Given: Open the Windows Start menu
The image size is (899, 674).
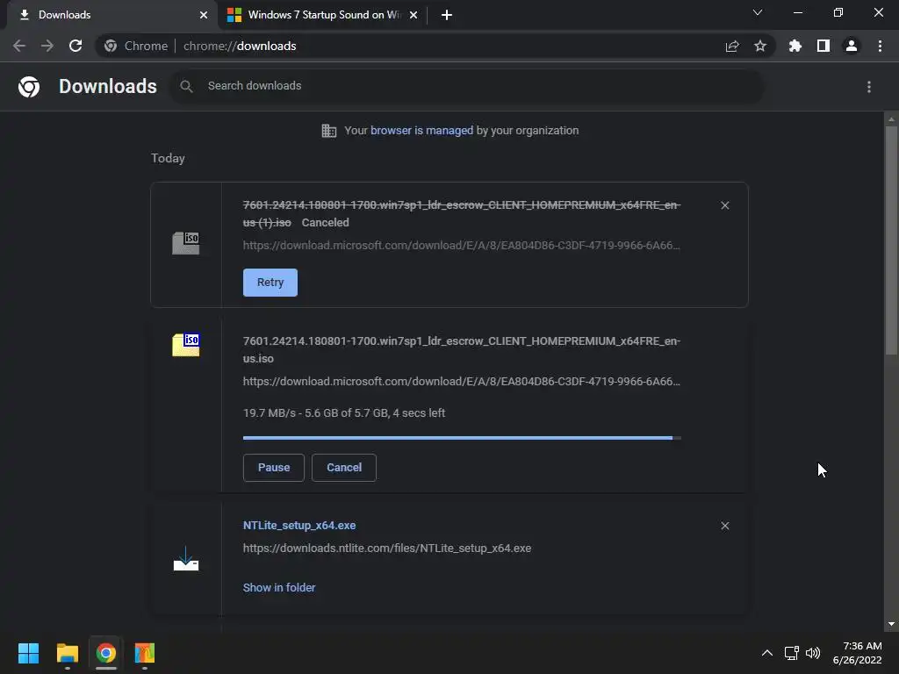Looking at the screenshot, I should [28, 653].
